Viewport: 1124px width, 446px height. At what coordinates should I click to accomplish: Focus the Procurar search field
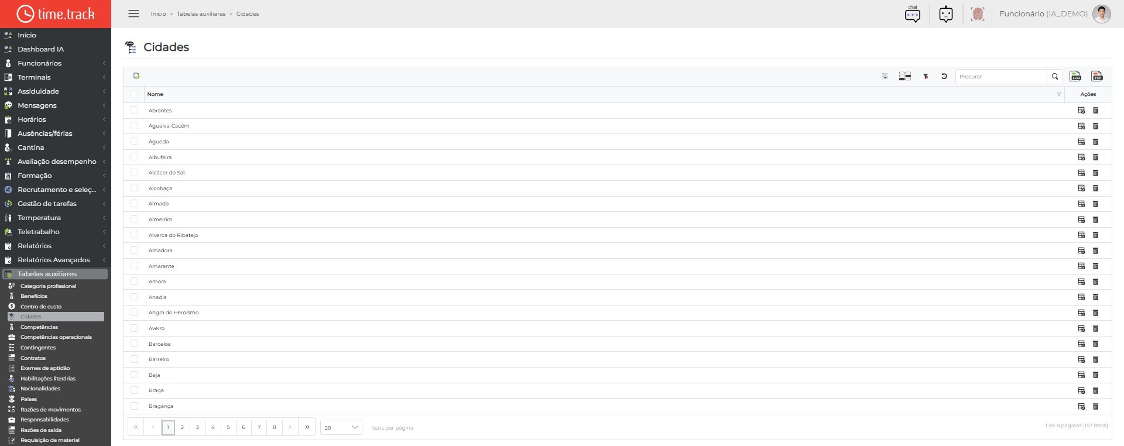[x=1001, y=77]
